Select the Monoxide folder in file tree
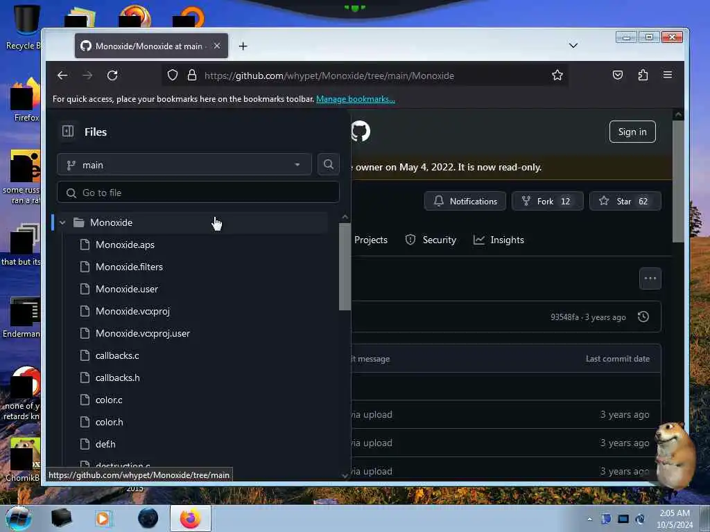The height and width of the screenshot is (532, 710). [x=190, y=222]
